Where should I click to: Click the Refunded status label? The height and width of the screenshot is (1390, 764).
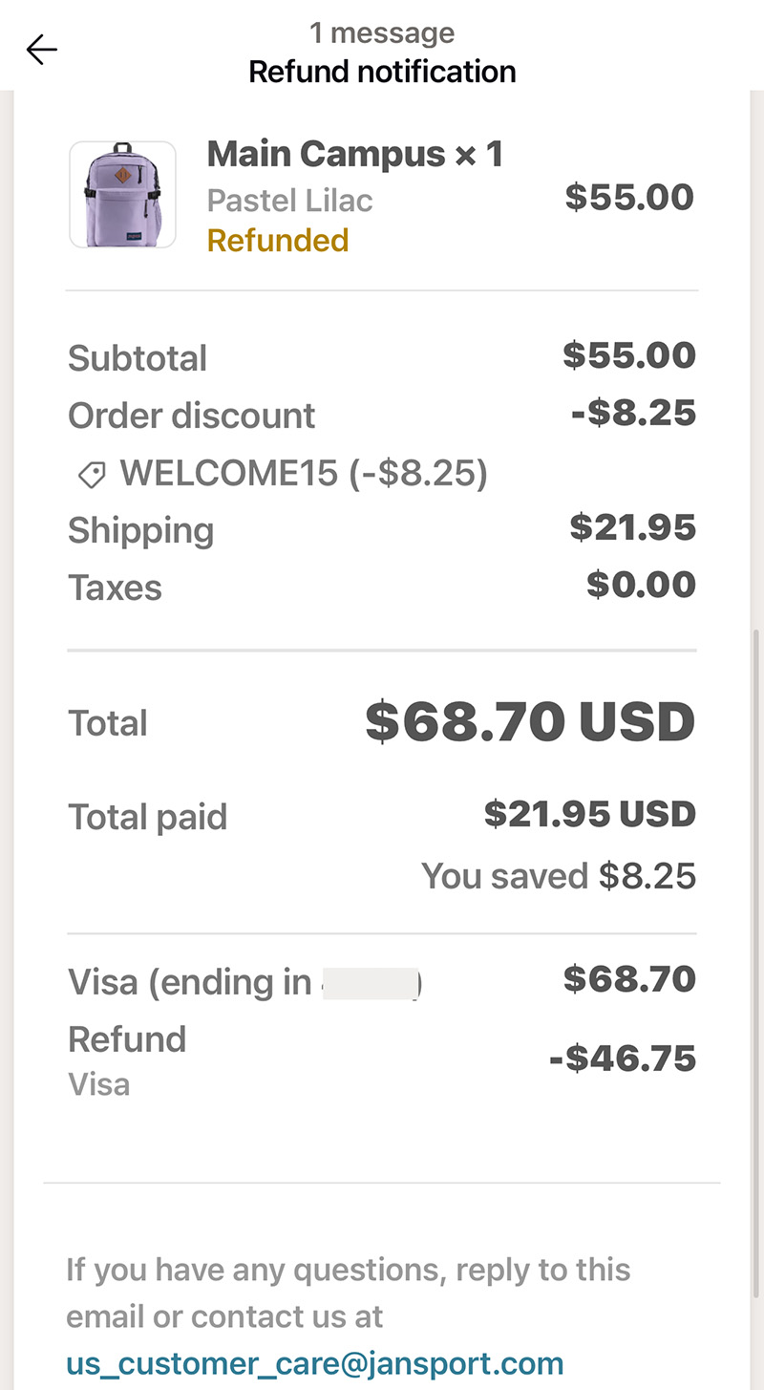click(278, 241)
